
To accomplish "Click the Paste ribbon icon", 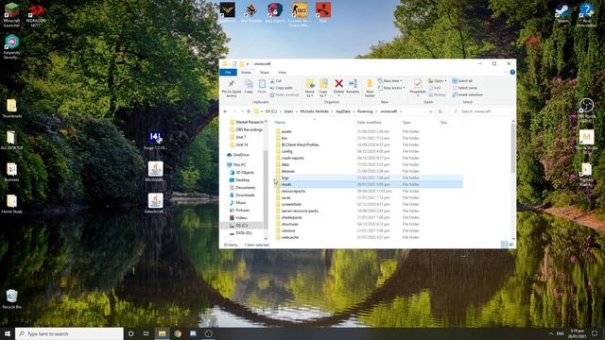I will point(262,87).
